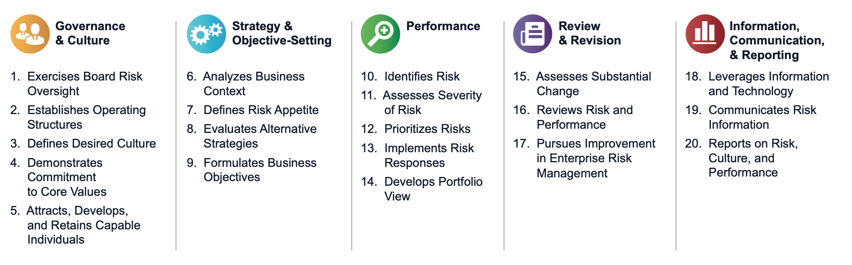
Task: Click item 9 Formulates Business Objectives
Action: click(252, 170)
